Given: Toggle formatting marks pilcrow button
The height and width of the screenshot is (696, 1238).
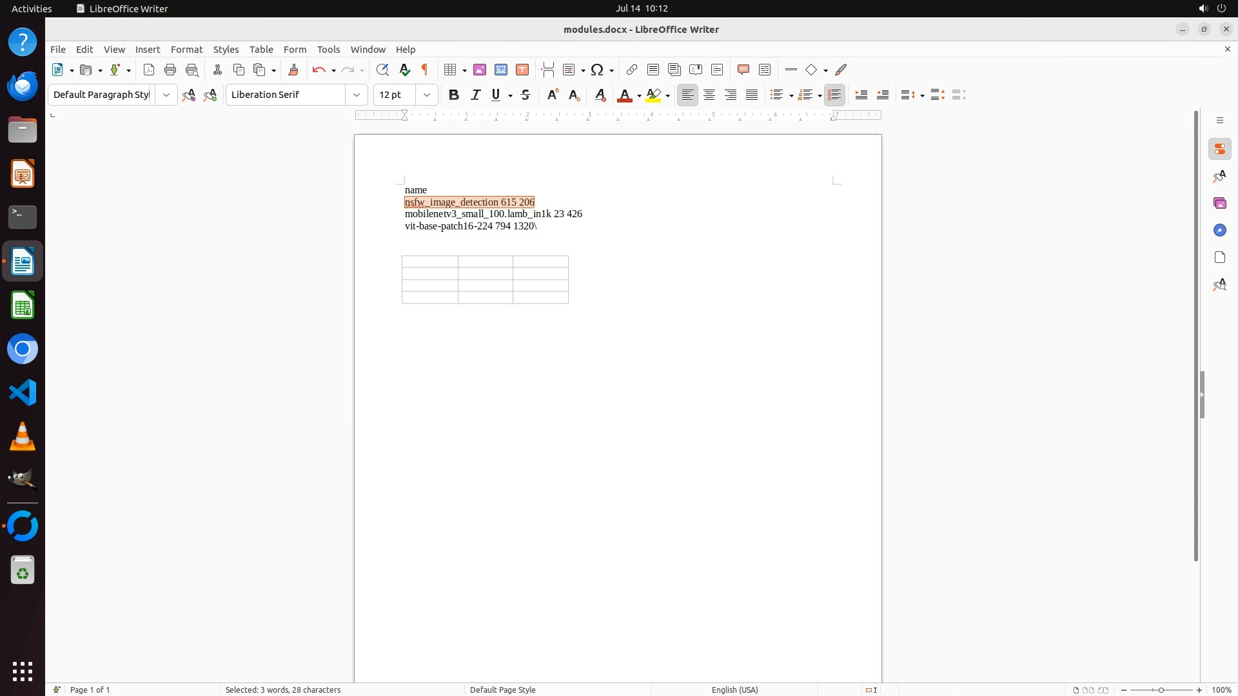Looking at the screenshot, I should [425, 70].
